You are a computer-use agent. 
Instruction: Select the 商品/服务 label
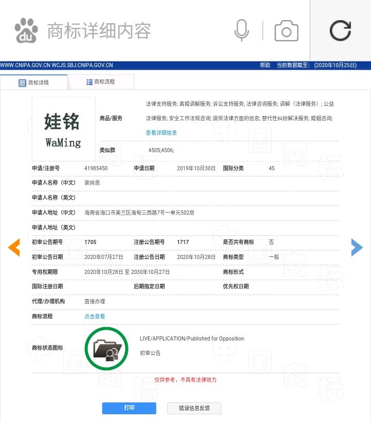click(x=111, y=118)
